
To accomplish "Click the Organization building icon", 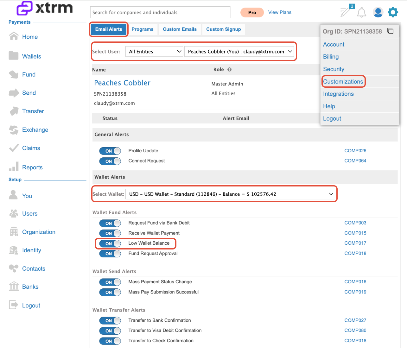I will click(14, 231).
